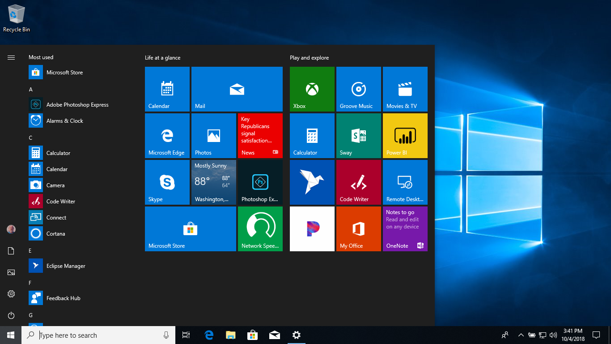Select Calculator in the apps list

(x=58, y=153)
